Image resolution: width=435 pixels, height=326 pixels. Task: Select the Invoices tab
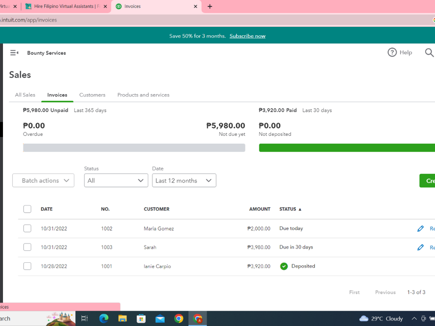pyautogui.click(x=57, y=95)
